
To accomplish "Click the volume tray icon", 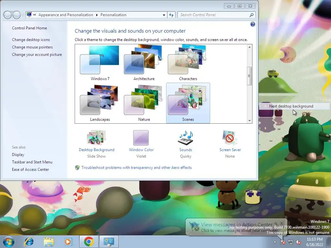I will point(298,242).
